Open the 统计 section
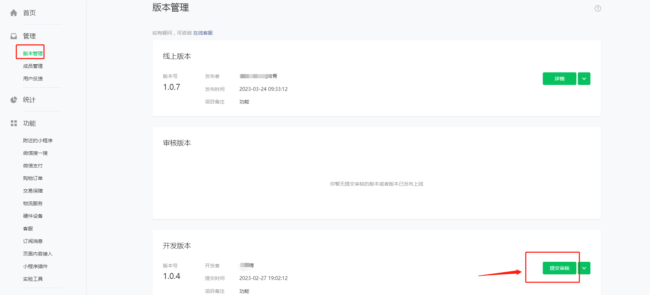This screenshot has height=295, width=650. click(29, 100)
